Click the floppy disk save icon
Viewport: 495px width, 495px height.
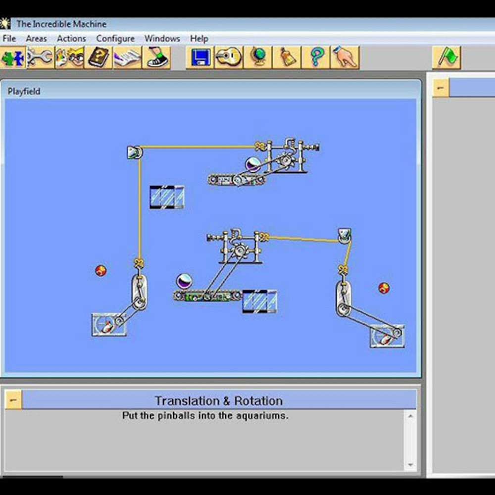[200, 57]
